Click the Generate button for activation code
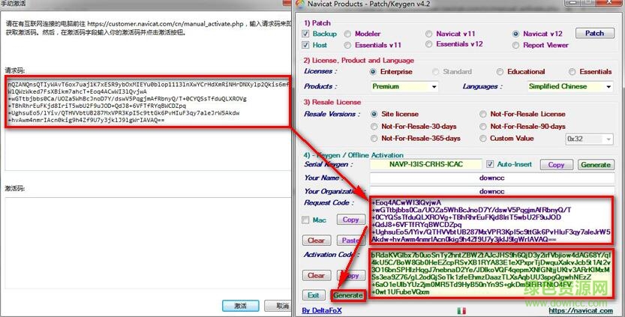 348,295
